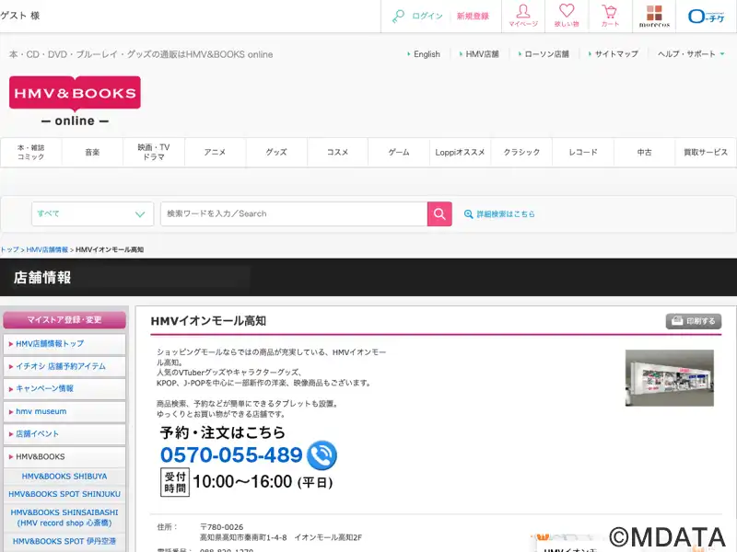Click the マイストア登録・変更 button

[x=64, y=320]
